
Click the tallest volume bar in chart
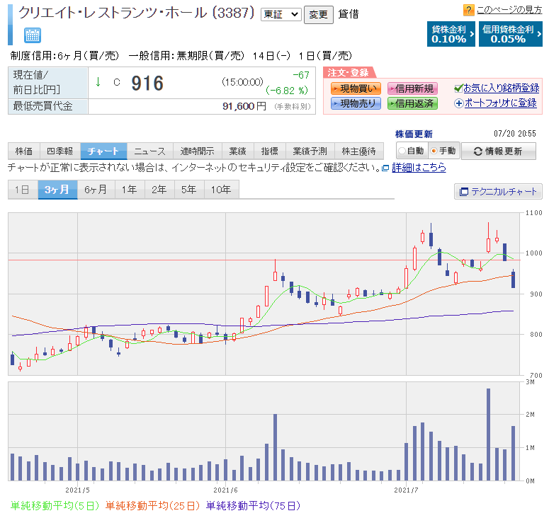click(x=488, y=434)
